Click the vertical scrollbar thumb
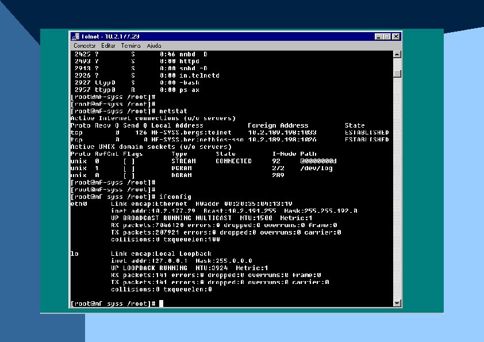Viewport: 484px width, 342px height. (397, 74)
